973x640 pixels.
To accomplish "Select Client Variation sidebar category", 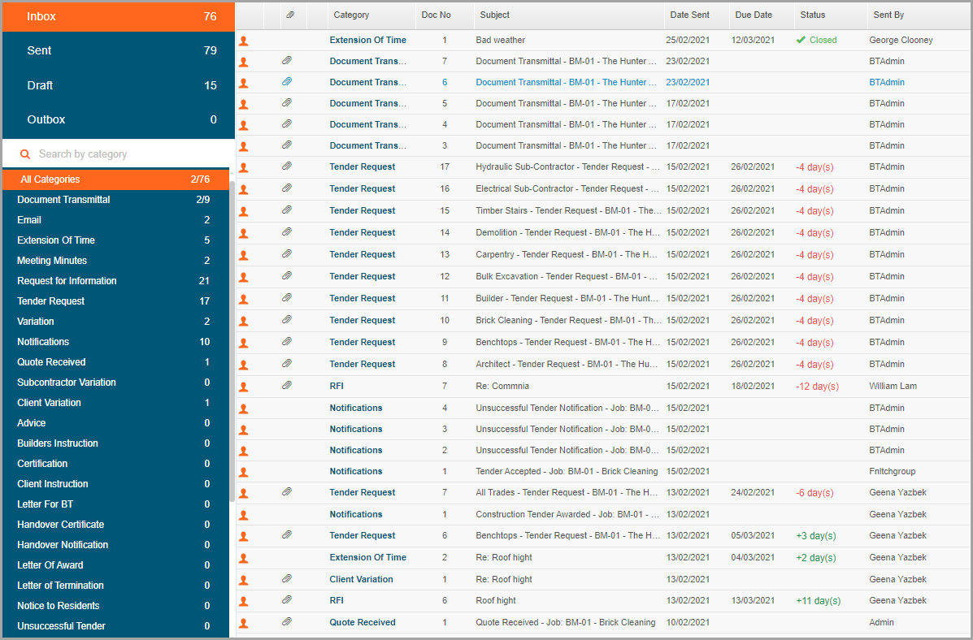I will tap(115, 403).
